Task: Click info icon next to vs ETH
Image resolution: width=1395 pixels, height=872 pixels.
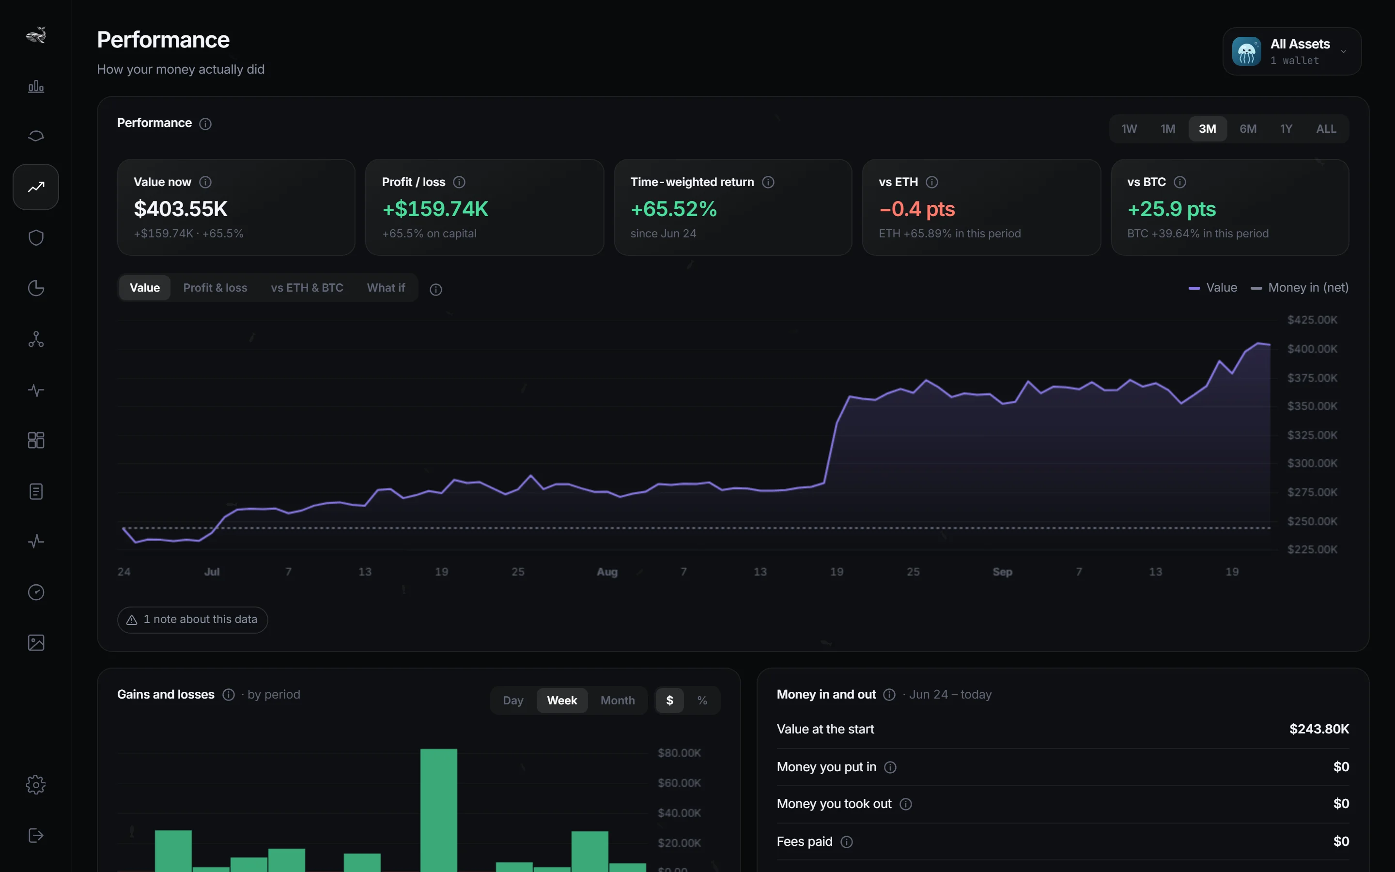Action: pyautogui.click(x=931, y=182)
